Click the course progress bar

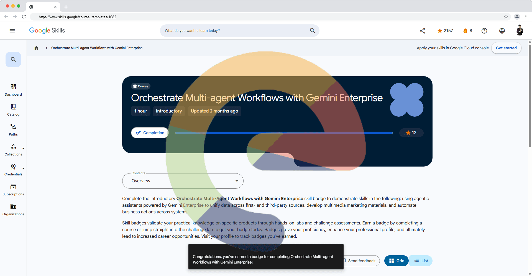[284, 133]
